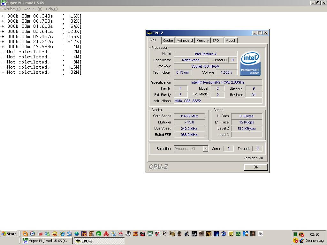Click the green three-dots quick launch icon

[x=238, y=234]
